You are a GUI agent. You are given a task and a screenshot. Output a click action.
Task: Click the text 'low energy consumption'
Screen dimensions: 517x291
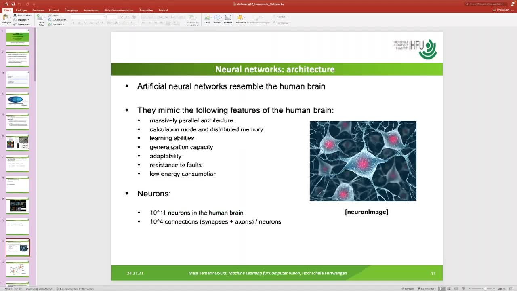(183, 174)
